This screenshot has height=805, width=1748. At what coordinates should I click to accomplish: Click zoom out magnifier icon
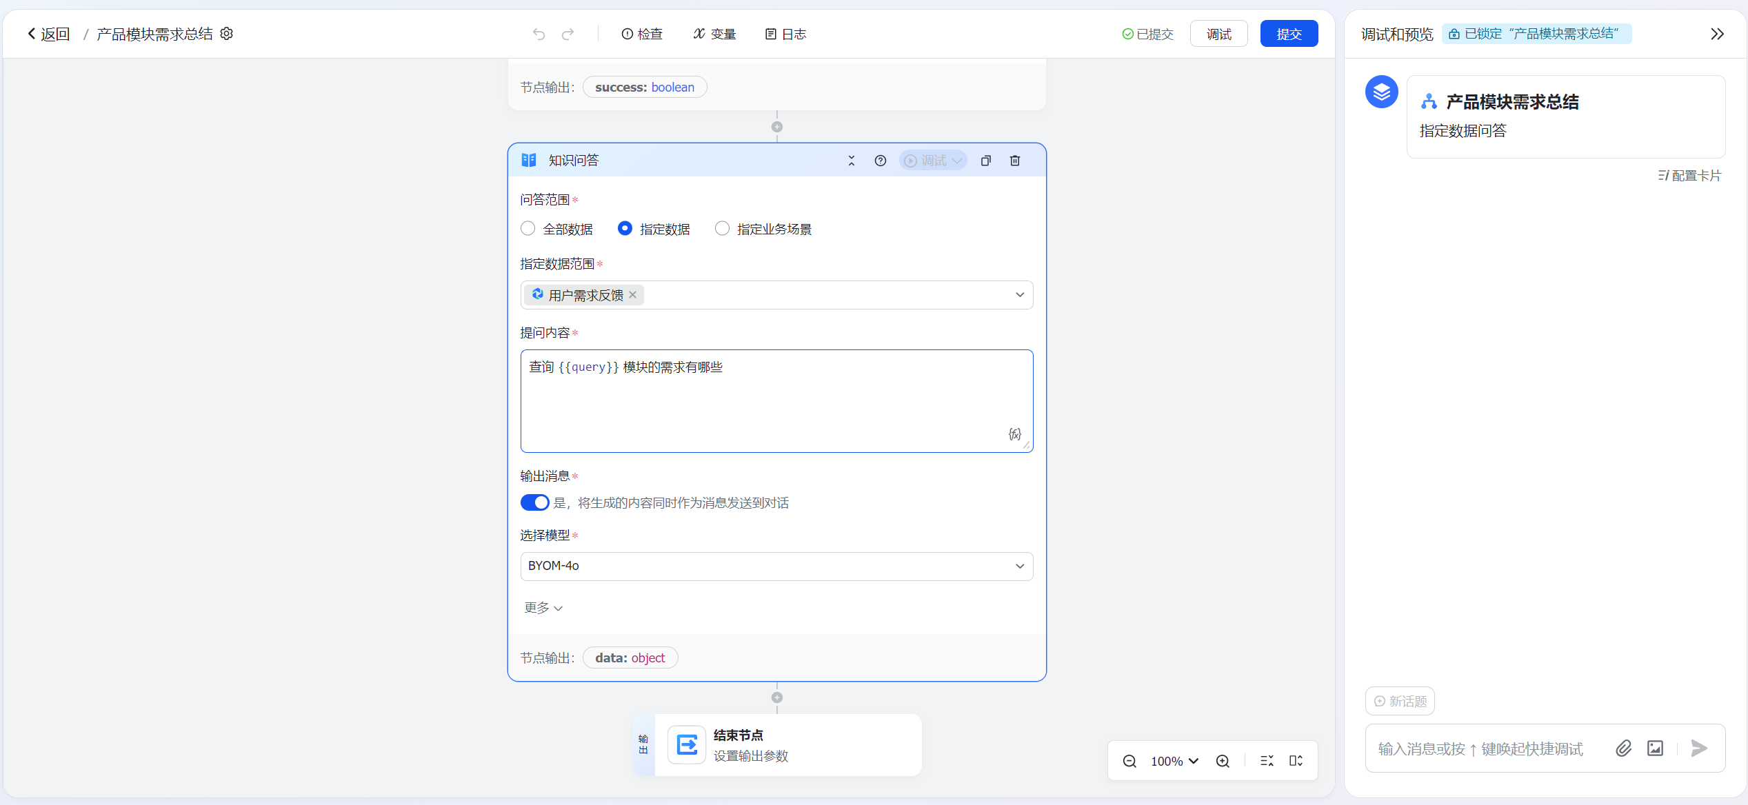click(1129, 761)
